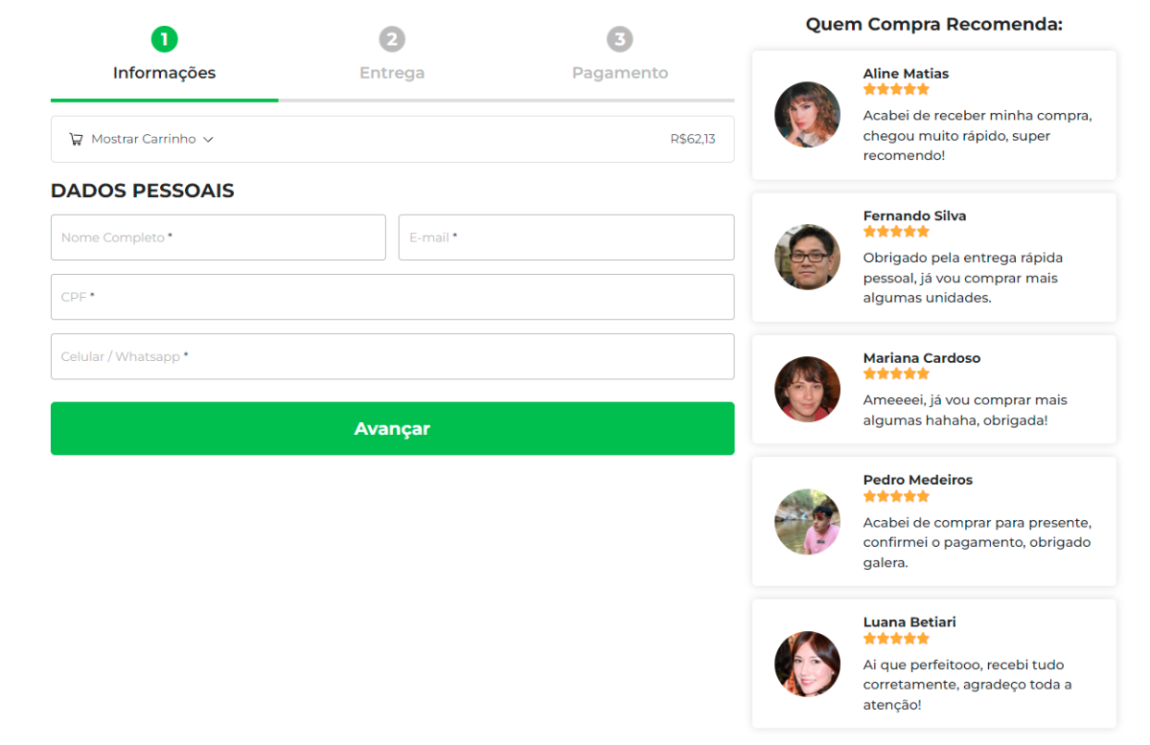Click the gray step 2 circle

[x=392, y=39]
